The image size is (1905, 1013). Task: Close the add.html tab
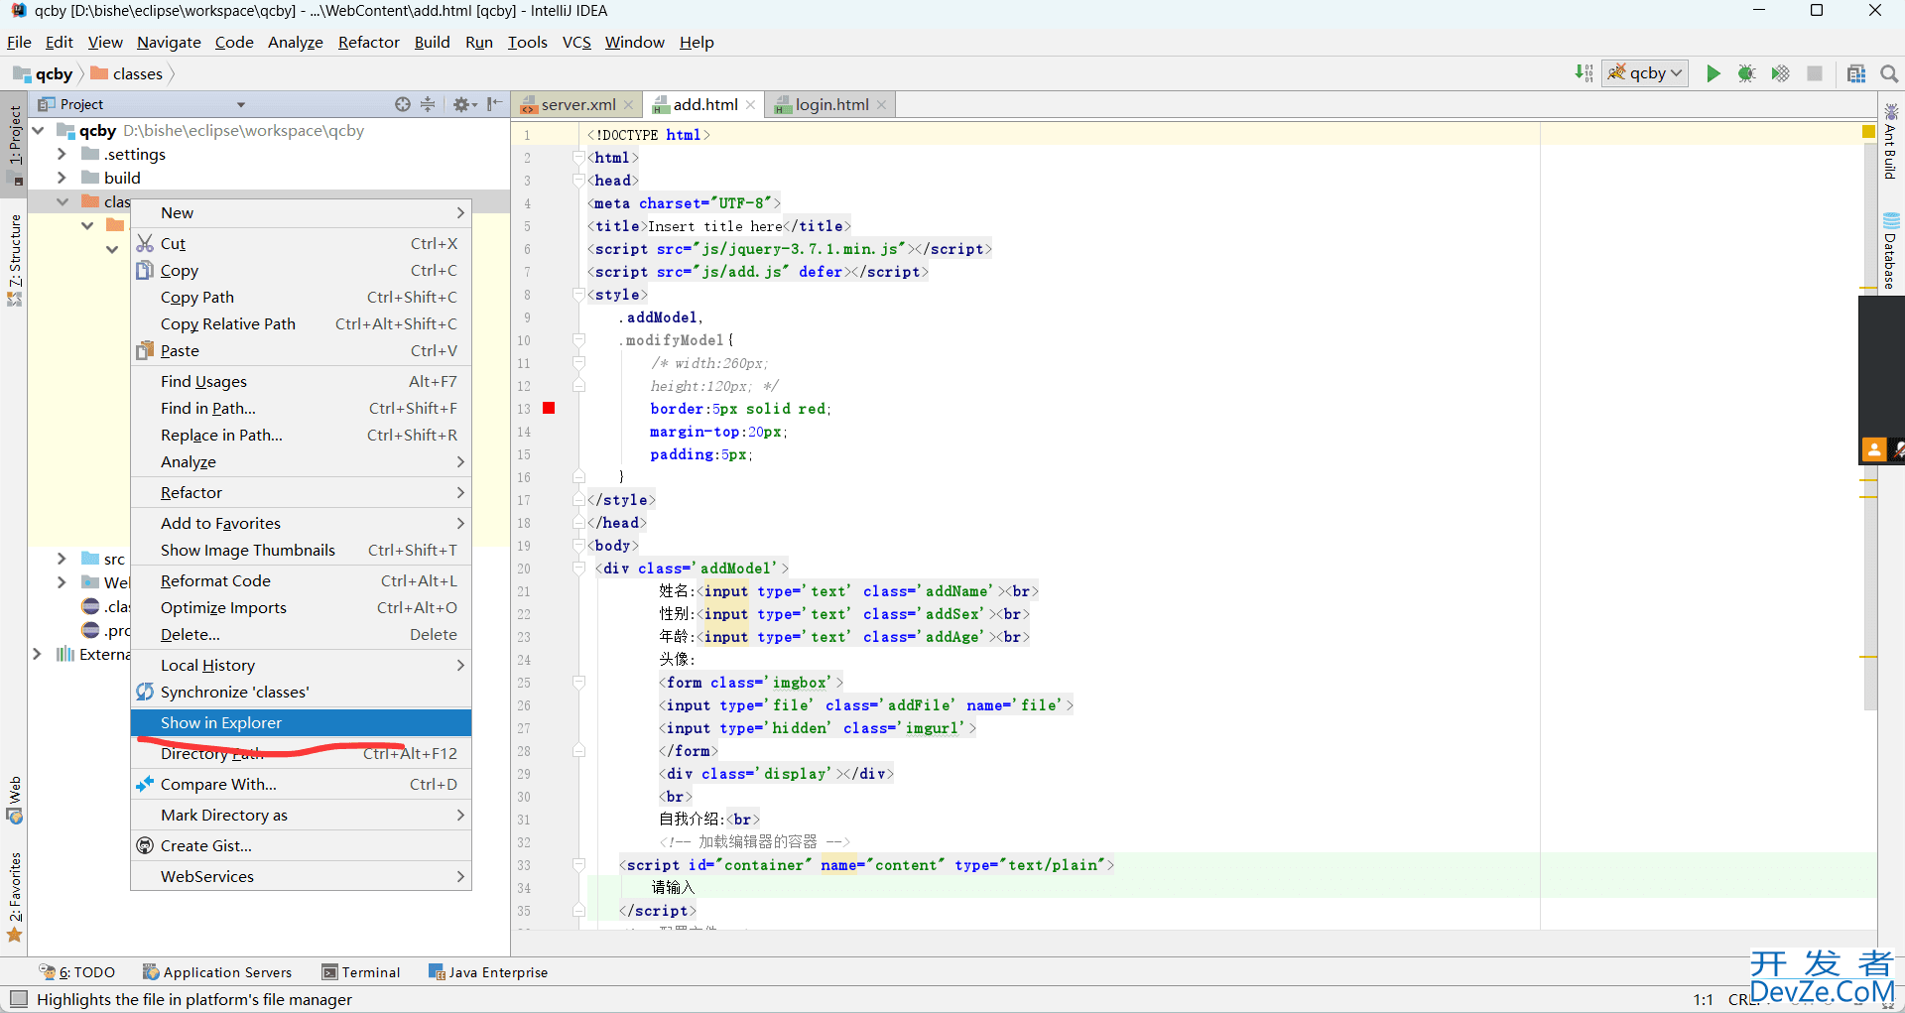click(x=750, y=105)
